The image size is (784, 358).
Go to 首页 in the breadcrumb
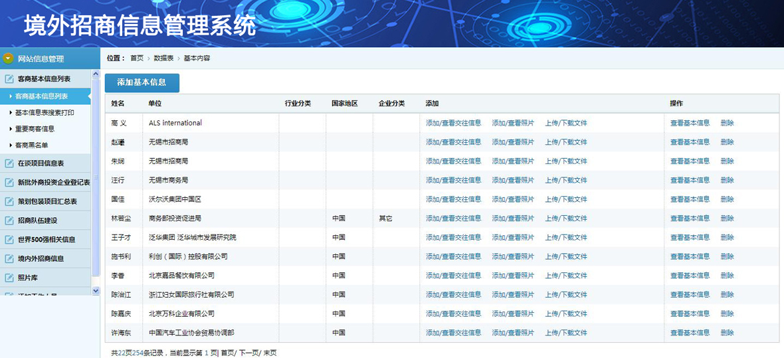(136, 58)
